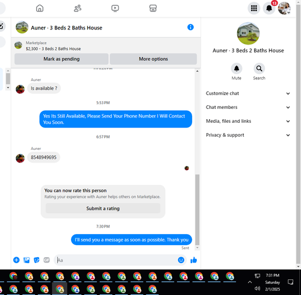The image size is (301, 295).
Task: Expand the Chat members section
Action: click(x=248, y=107)
